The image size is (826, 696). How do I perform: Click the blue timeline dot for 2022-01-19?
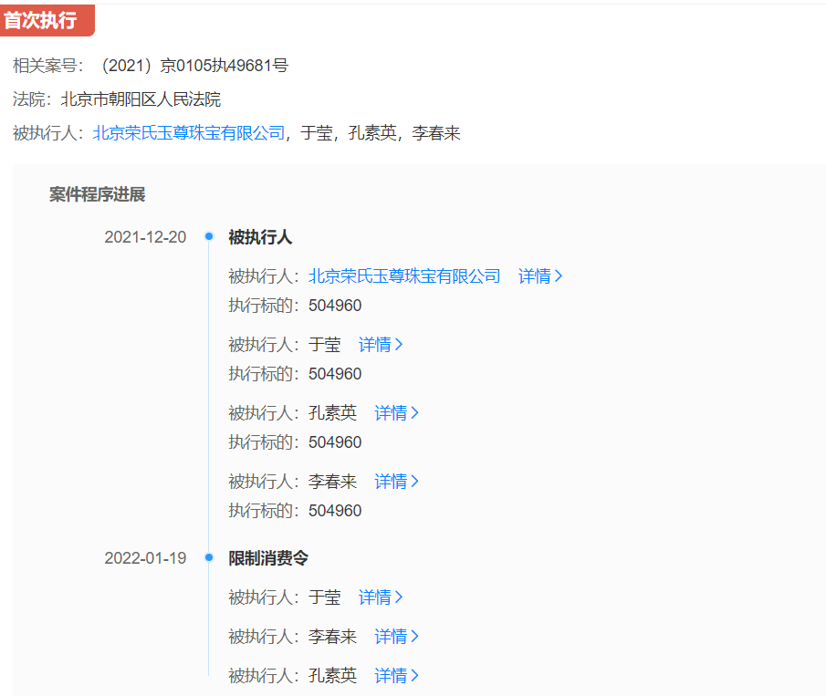point(209,557)
